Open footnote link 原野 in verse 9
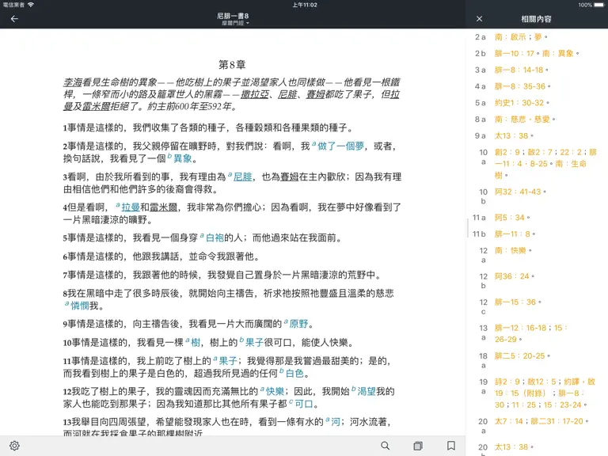This screenshot has width=608, height=456. tap(298, 324)
